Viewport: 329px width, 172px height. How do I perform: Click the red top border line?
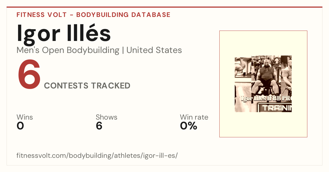pyautogui.click(x=164, y=7)
